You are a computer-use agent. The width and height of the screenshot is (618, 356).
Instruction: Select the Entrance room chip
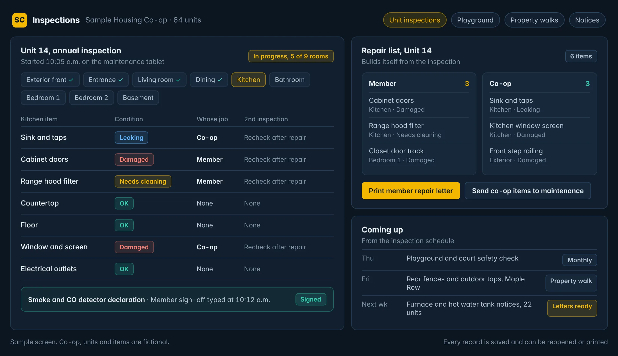pyautogui.click(x=106, y=80)
